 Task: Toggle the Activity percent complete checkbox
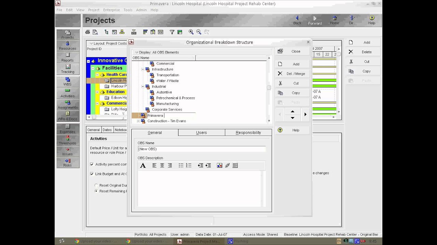pyautogui.click(x=91, y=164)
